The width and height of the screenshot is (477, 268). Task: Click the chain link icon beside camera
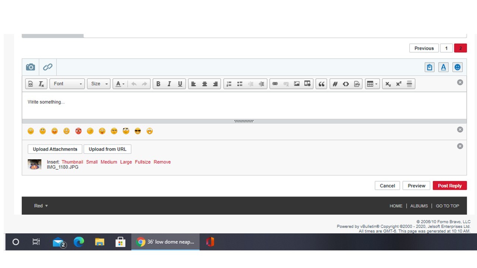[48, 67]
